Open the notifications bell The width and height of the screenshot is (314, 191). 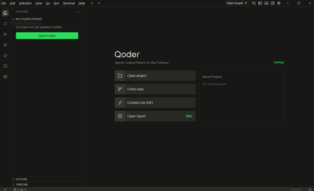(x=309, y=189)
